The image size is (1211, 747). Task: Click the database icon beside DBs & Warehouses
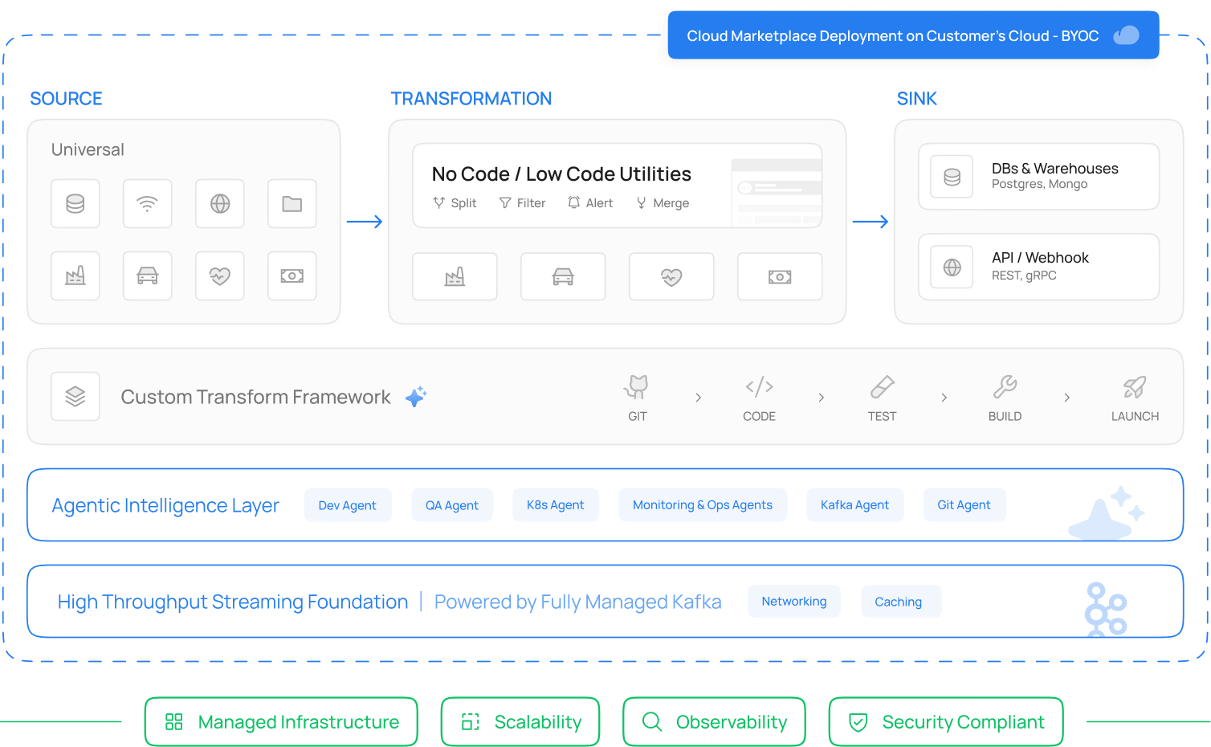pyautogui.click(x=952, y=177)
